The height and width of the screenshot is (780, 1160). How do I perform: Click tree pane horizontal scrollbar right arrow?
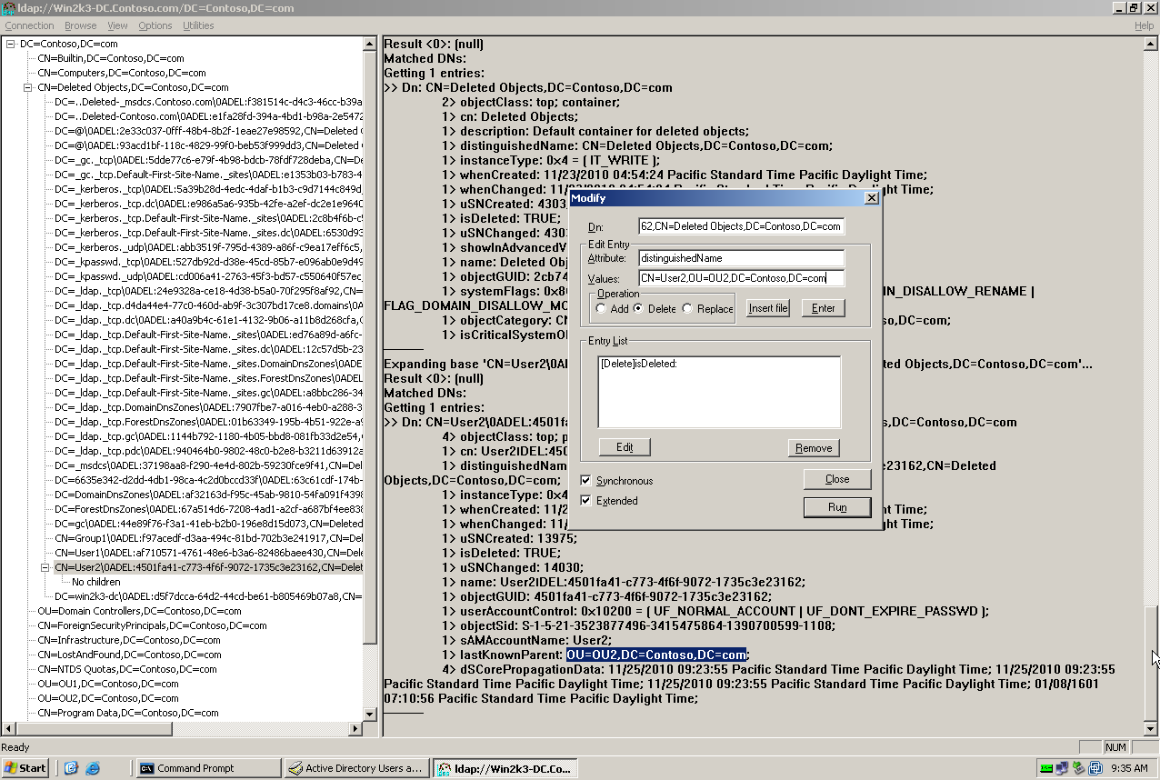pos(356,728)
